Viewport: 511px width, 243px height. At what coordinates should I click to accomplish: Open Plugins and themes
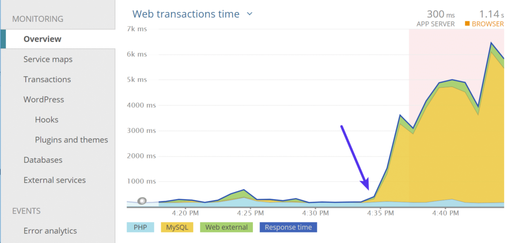(x=71, y=140)
